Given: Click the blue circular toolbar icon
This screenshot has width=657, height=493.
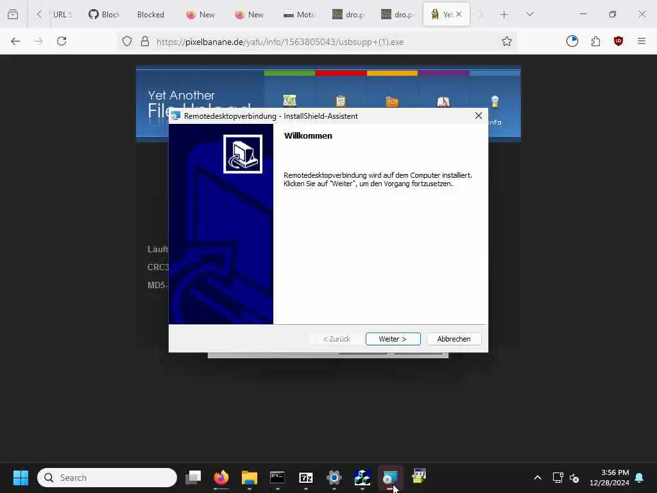Looking at the screenshot, I should click(572, 41).
